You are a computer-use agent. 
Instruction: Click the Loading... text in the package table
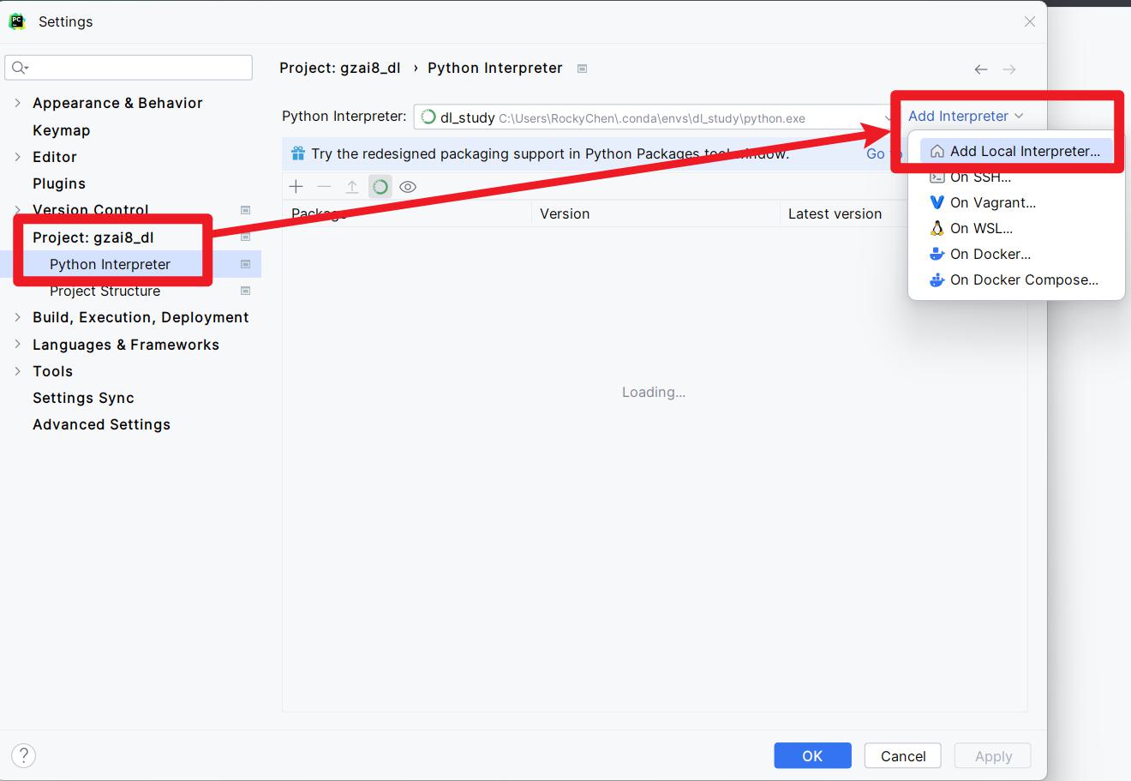(x=654, y=392)
